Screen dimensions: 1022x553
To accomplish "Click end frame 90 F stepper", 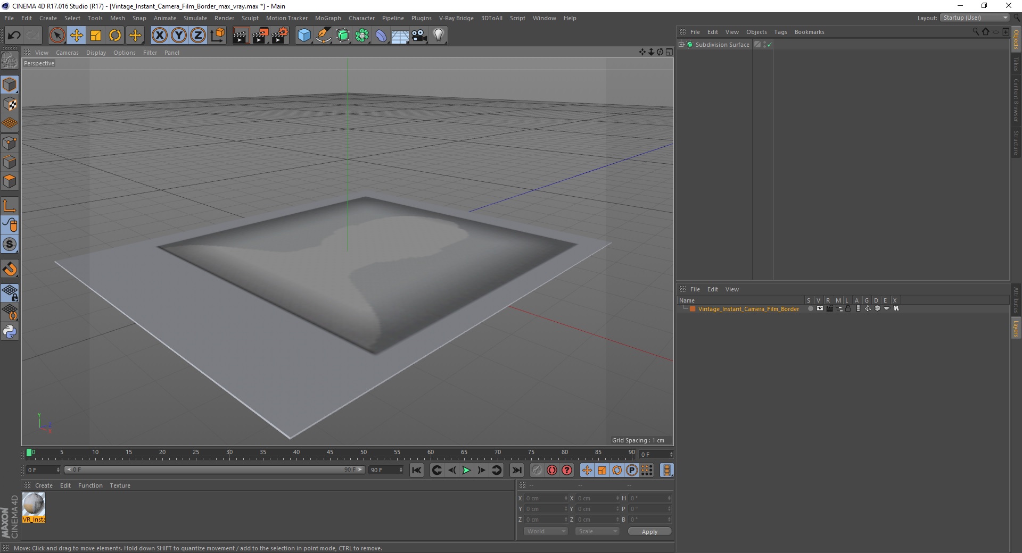I will 401,470.
